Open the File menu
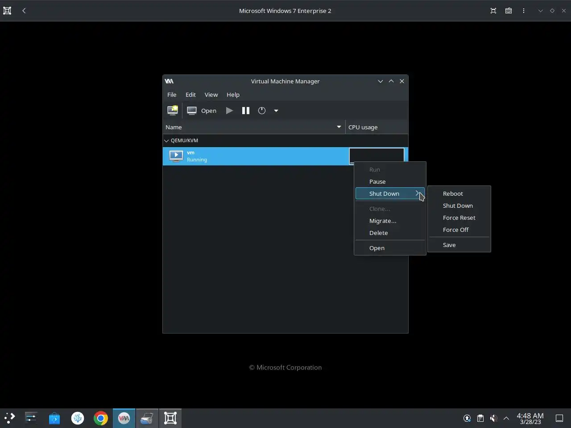 pyautogui.click(x=172, y=95)
